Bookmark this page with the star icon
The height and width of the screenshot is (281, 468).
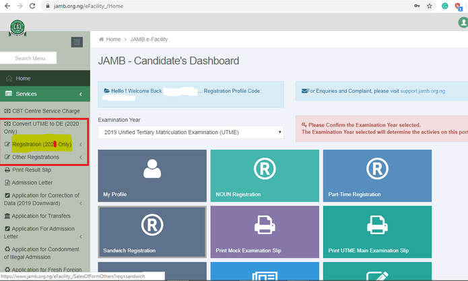[429, 6]
